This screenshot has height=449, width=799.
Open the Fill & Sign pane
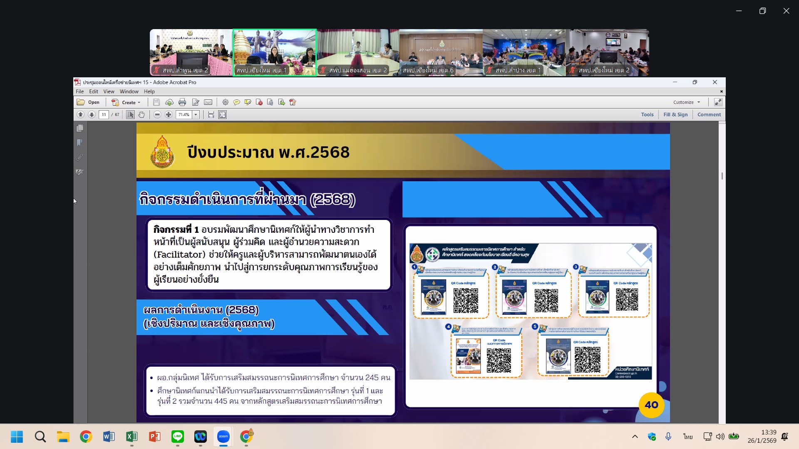[x=675, y=115]
